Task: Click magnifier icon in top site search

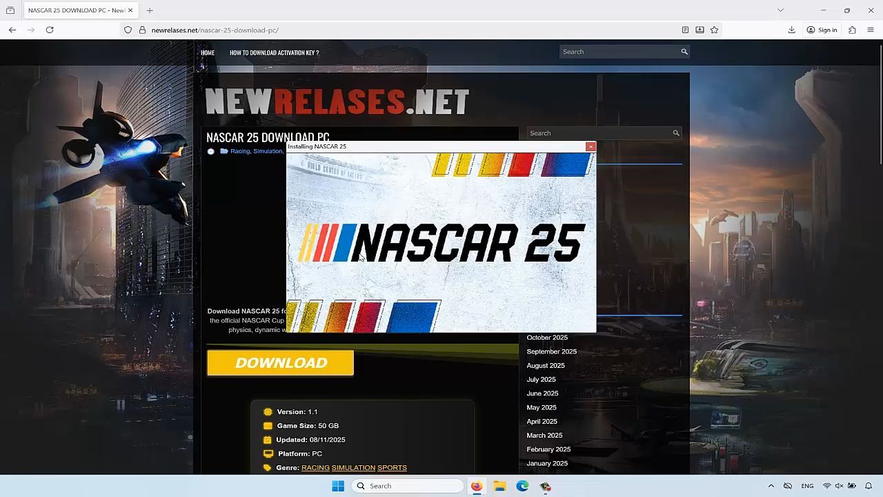Action: pyautogui.click(x=684, y=52)
